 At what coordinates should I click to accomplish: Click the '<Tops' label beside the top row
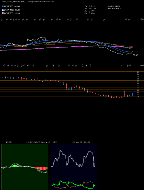[x=141, y=19]
